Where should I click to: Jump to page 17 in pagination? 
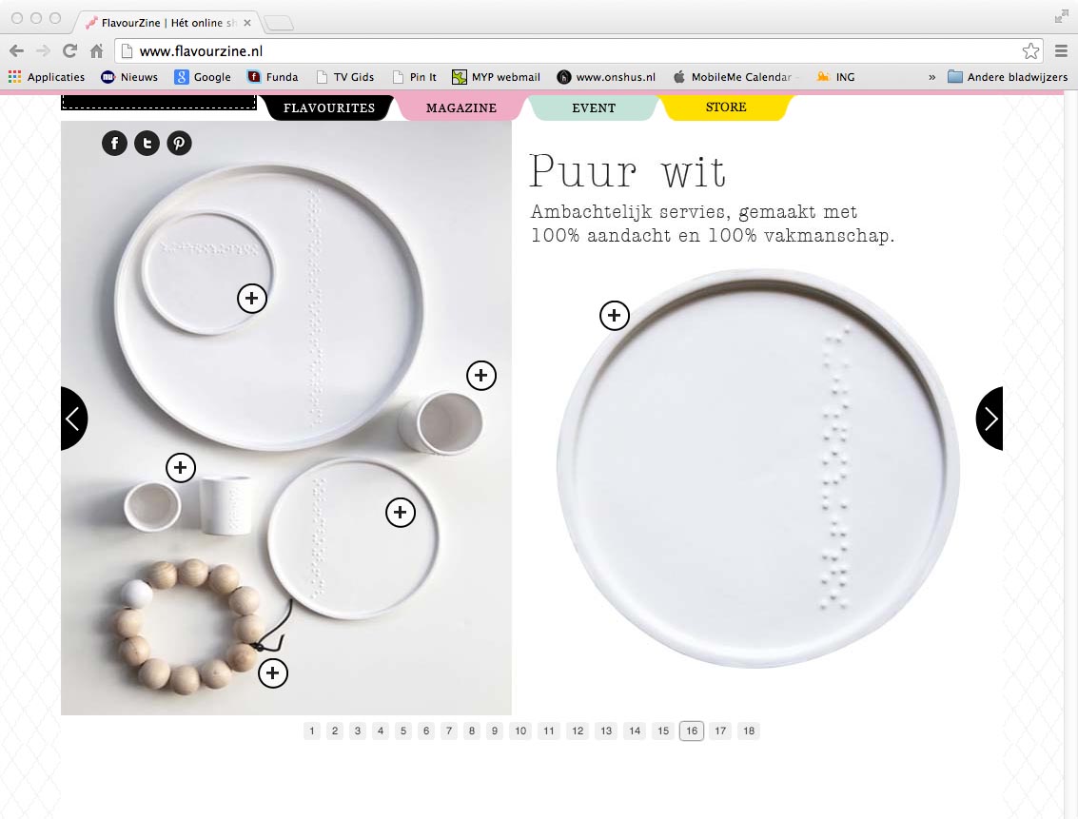click(x=720, y=731)
